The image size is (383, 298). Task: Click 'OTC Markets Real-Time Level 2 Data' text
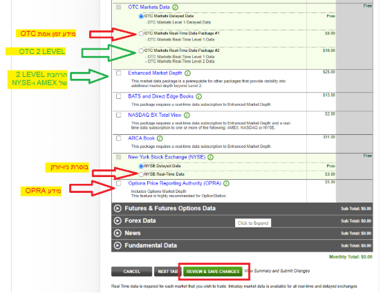tap(181, 62)
